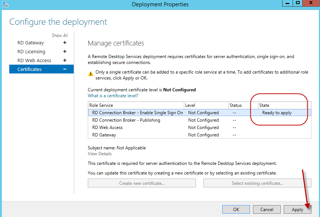Viewport: 320px width, 217px height.
Task: Click the Show All link
Action: coord(60,35)
